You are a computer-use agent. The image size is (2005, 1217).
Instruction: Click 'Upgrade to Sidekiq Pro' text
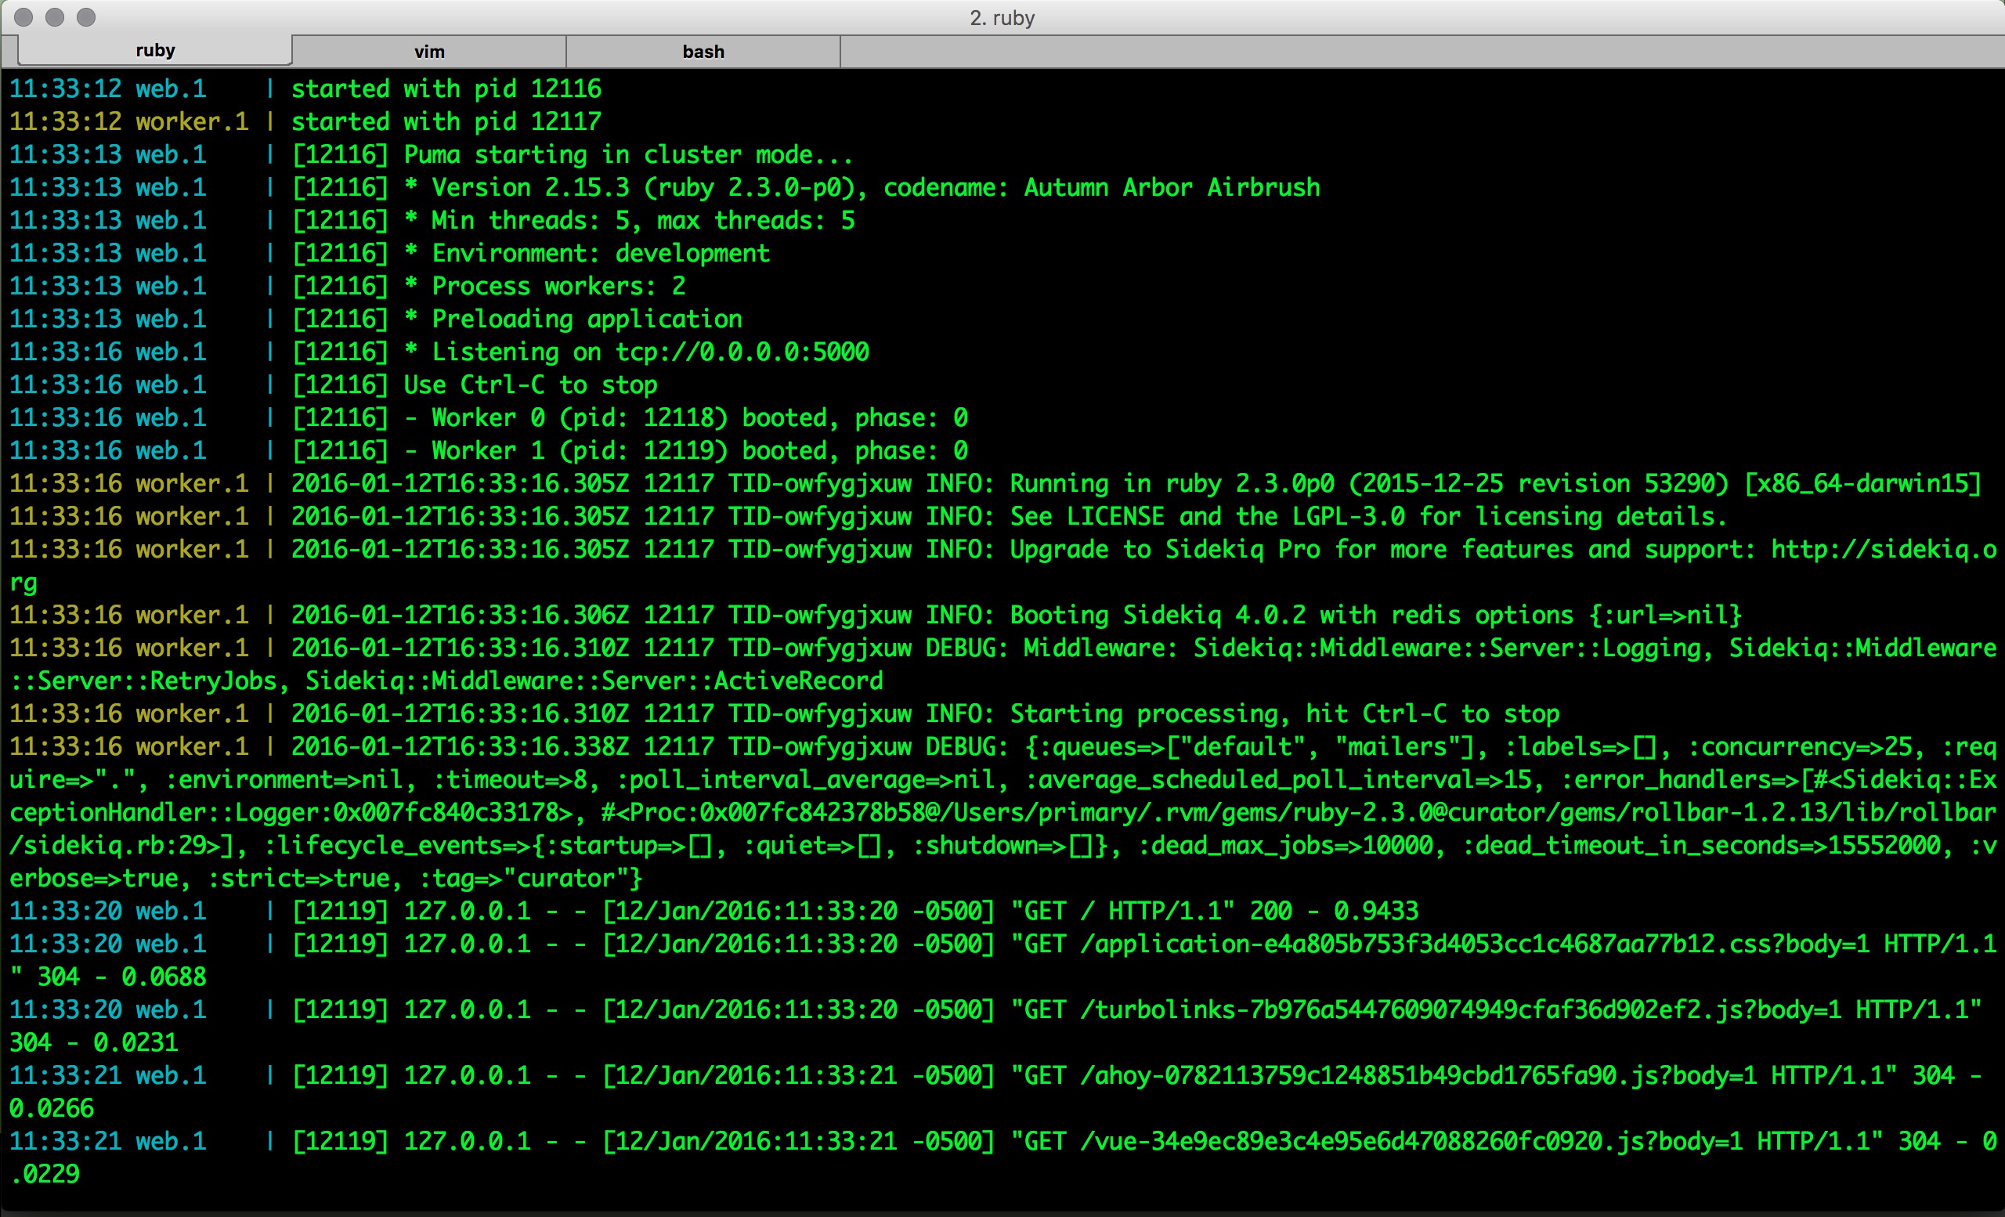pyautogui.click(x=1165, y=549)
